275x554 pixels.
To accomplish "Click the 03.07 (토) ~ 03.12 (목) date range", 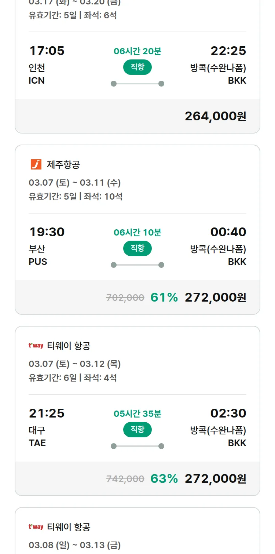I will 75,364.
